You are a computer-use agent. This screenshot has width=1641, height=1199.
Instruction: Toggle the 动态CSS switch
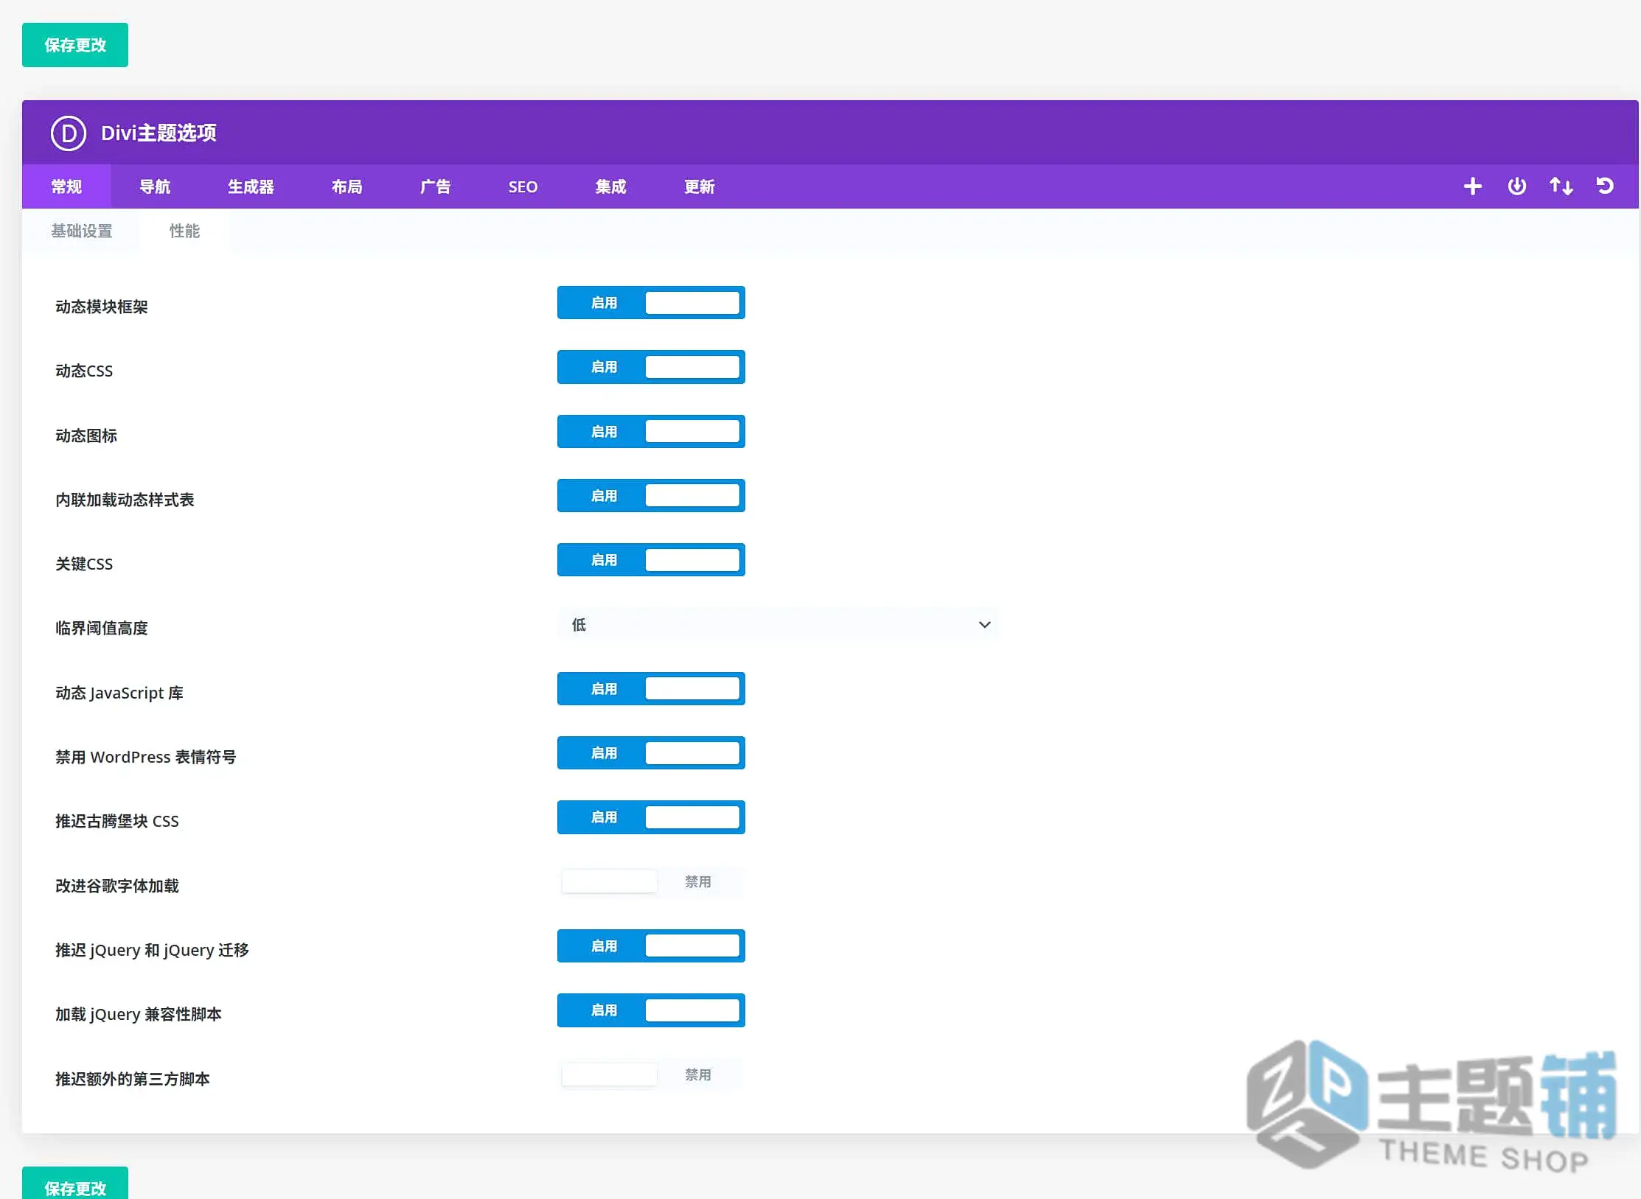click(651, 367)
